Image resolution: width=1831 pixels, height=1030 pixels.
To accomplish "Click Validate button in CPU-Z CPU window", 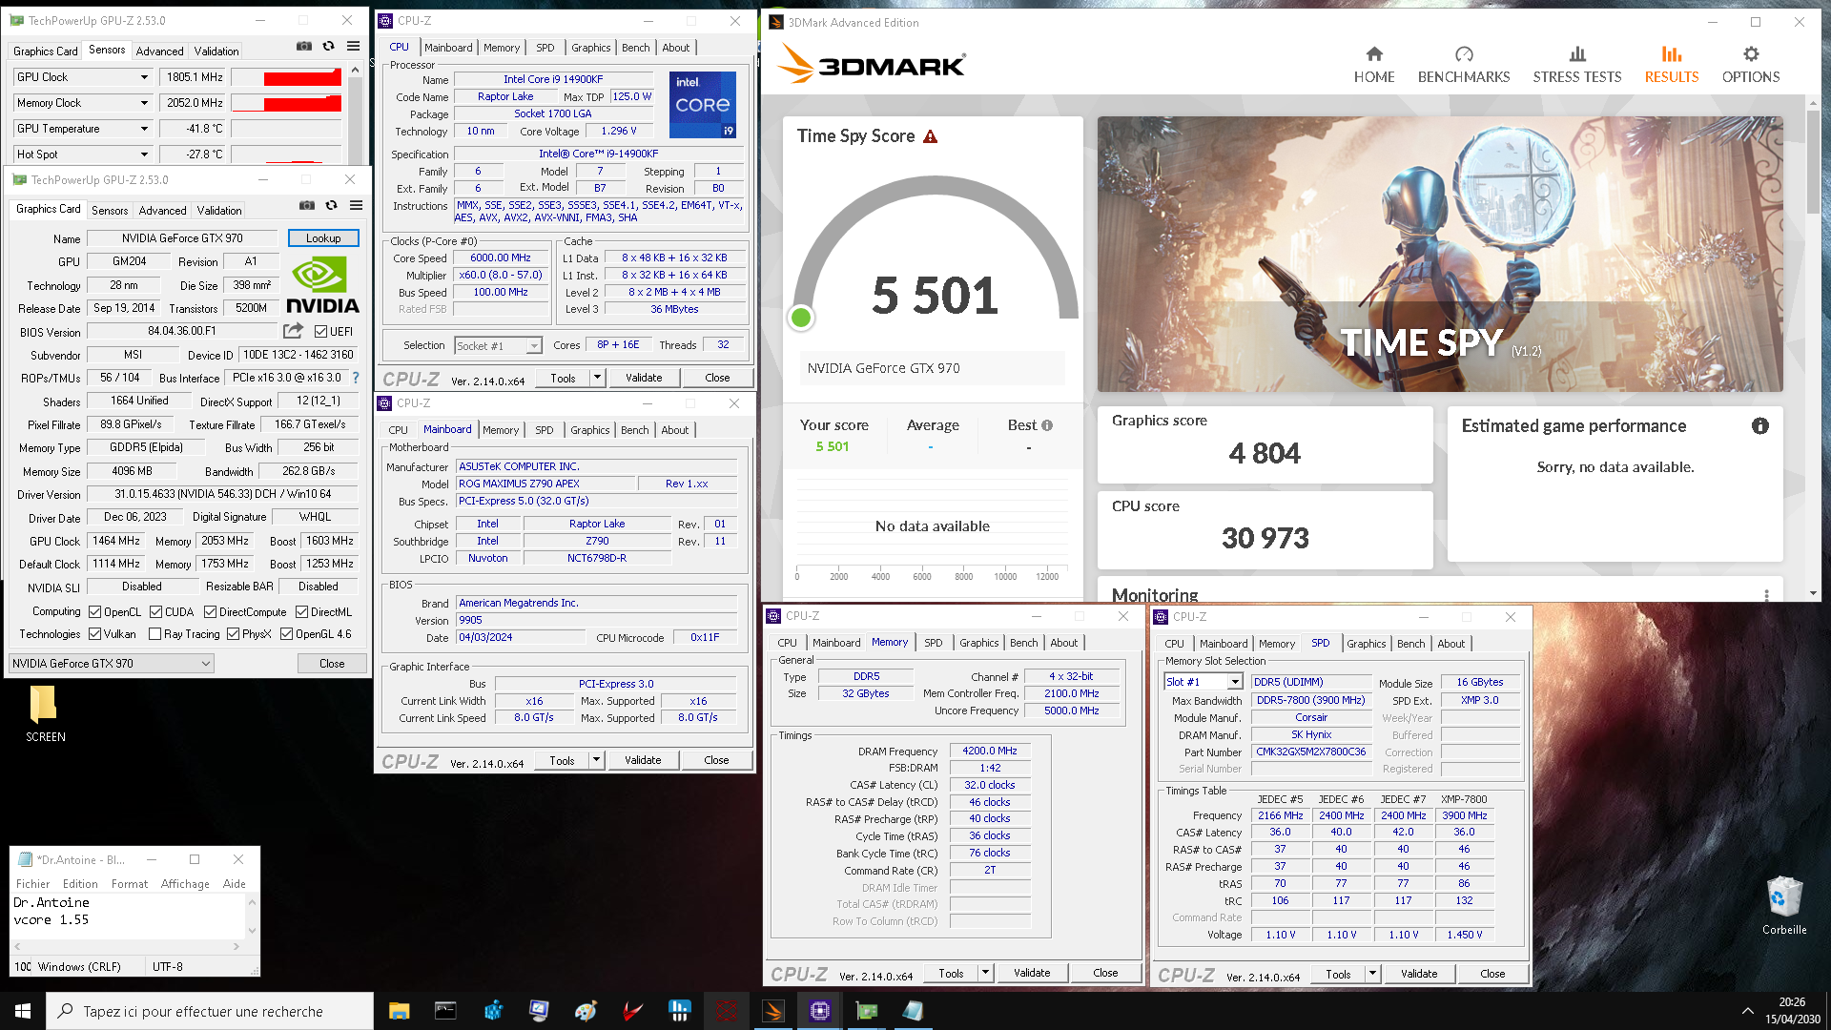I will (x=644, y=378).
